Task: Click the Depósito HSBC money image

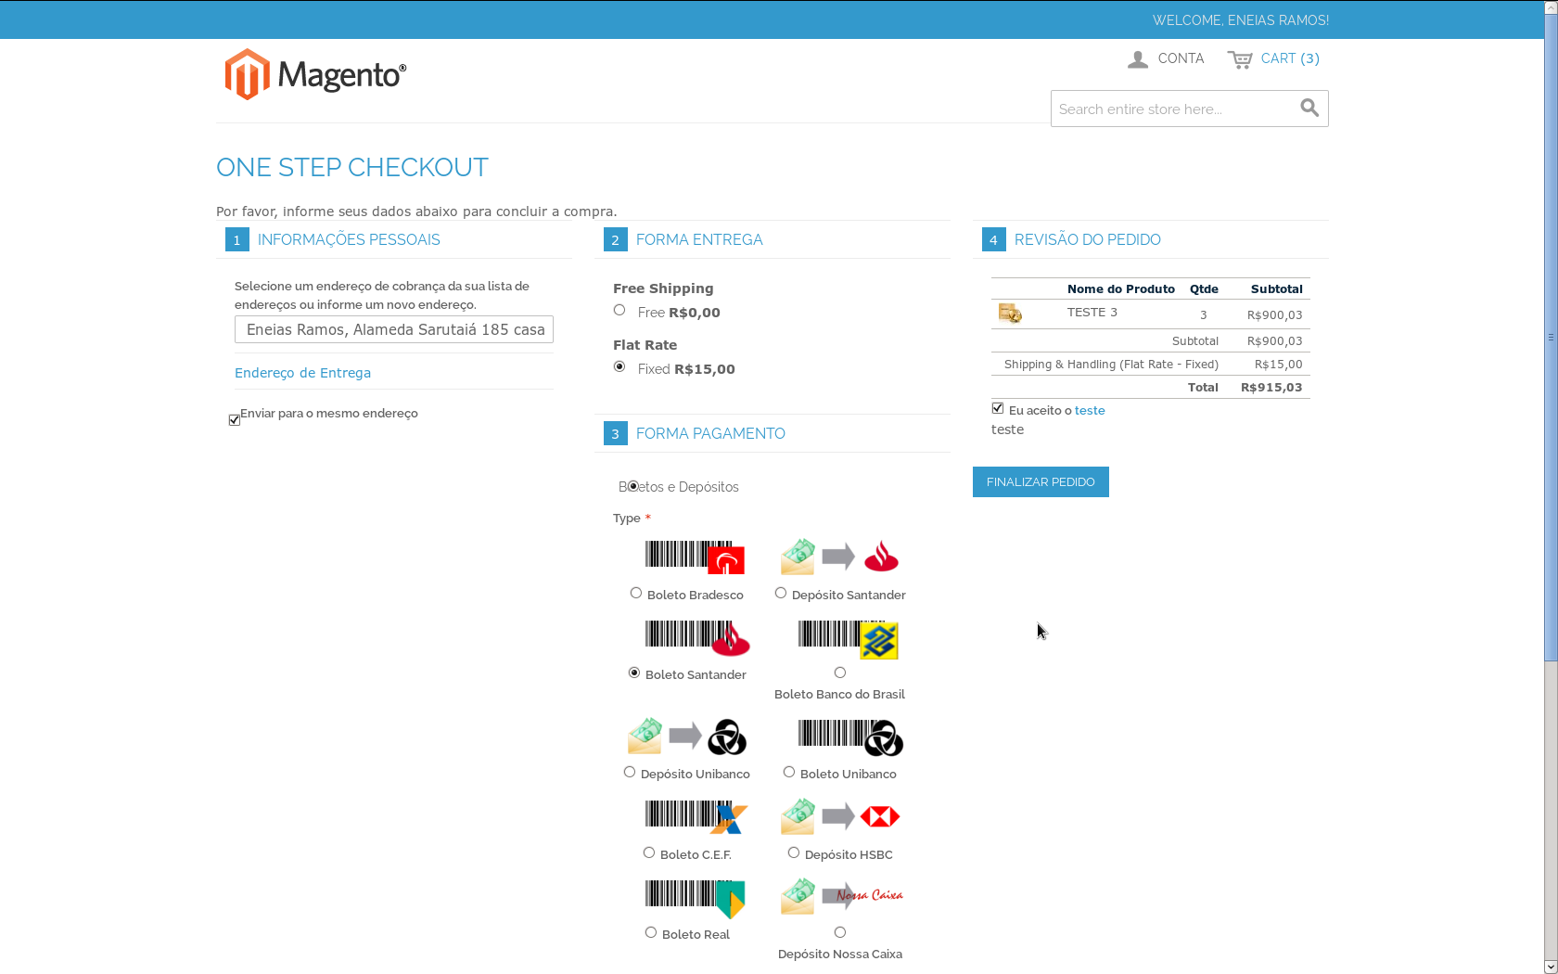Action: click(x=839, y=816)
